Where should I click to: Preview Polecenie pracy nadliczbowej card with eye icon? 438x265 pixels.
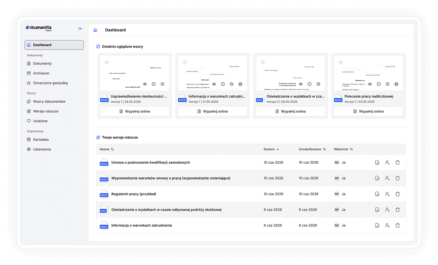(x=370, y=84)
